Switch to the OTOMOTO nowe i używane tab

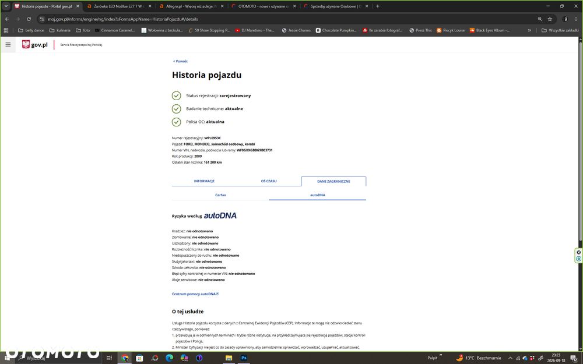click(260, 6)
